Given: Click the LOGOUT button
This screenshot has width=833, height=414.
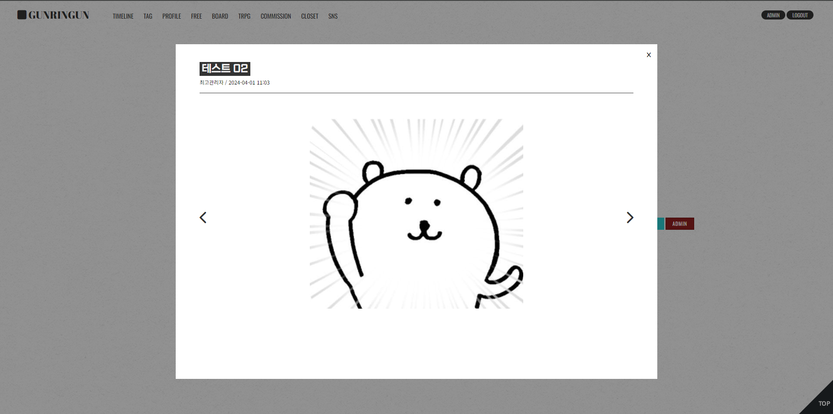Looking at the screenshot, I should click(800, 15).
